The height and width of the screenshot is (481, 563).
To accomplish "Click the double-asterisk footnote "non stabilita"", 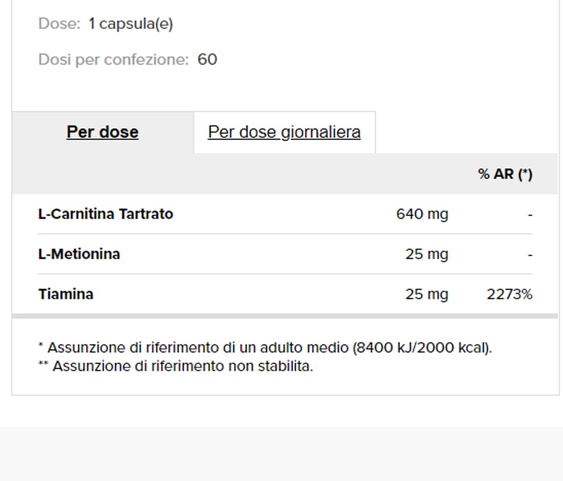I will [x=176, y=366].
